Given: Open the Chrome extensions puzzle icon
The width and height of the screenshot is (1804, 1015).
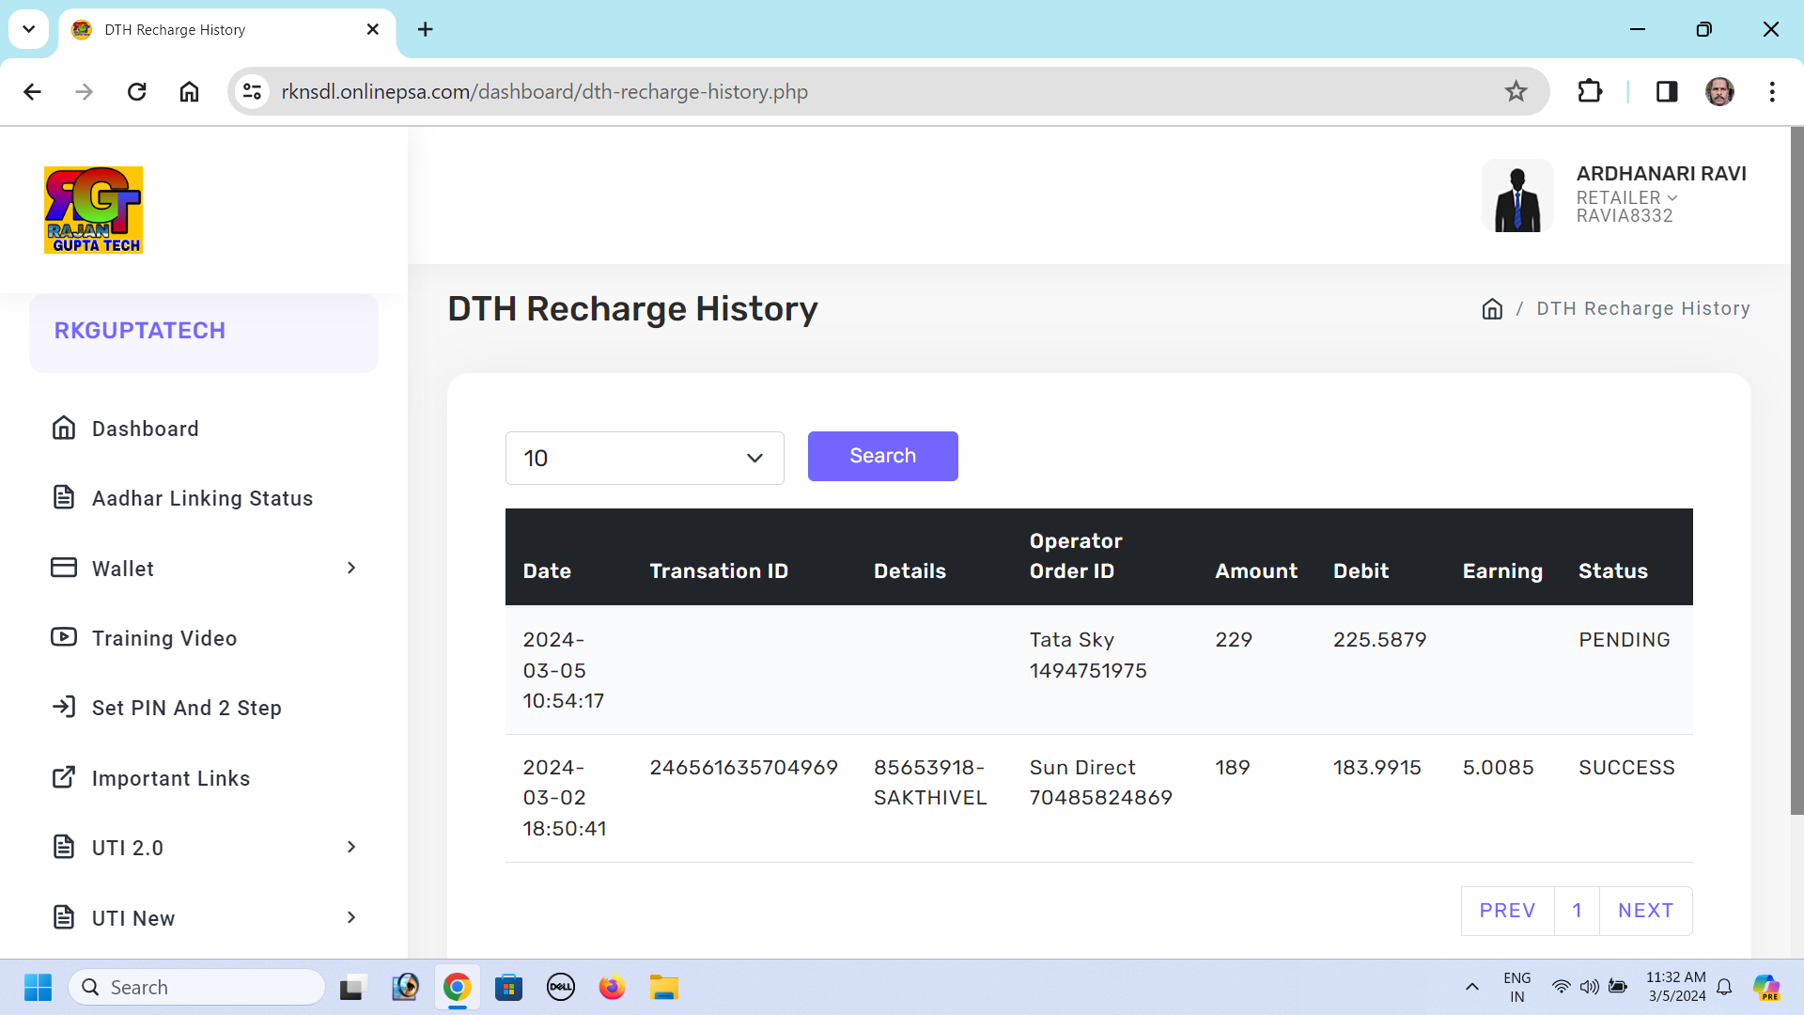Looking at the screenshot, I should point(1590,91).
